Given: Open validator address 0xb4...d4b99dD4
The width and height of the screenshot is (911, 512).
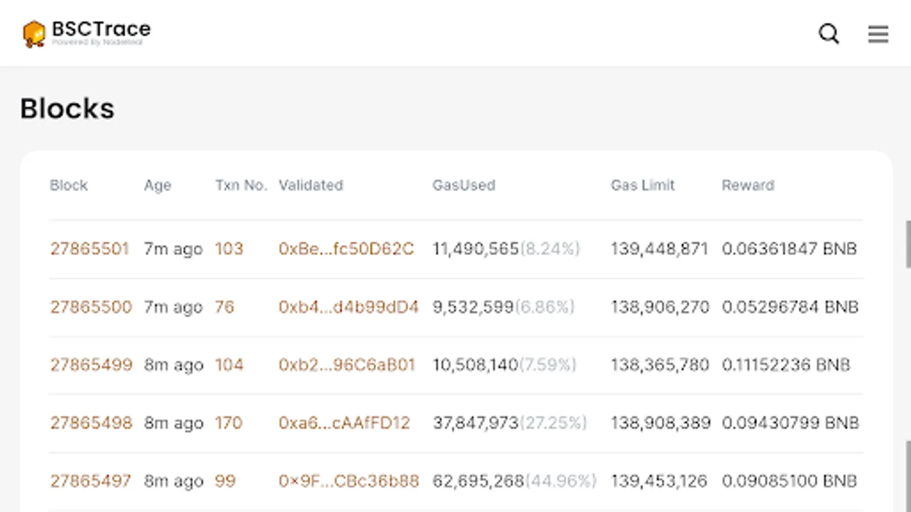Looking at the screenshot, I should coord(348,307).
